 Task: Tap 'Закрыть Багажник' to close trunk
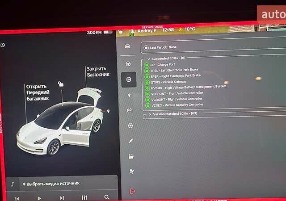(x=98, y=71)
